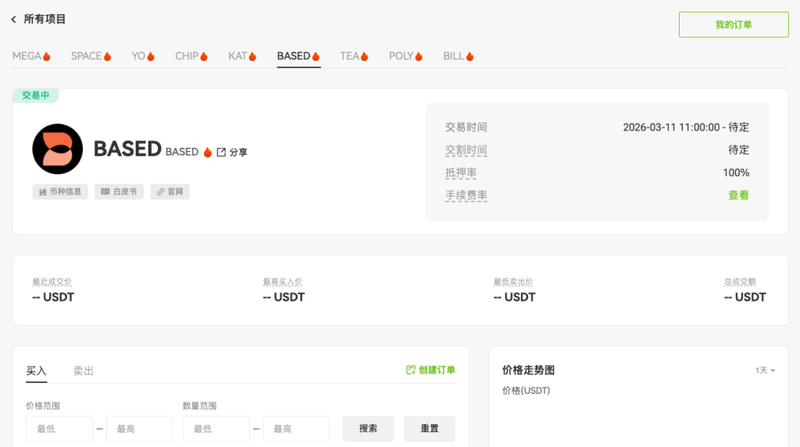
Task: Switch to the MEGA tab
Action: tap(31, 56)
